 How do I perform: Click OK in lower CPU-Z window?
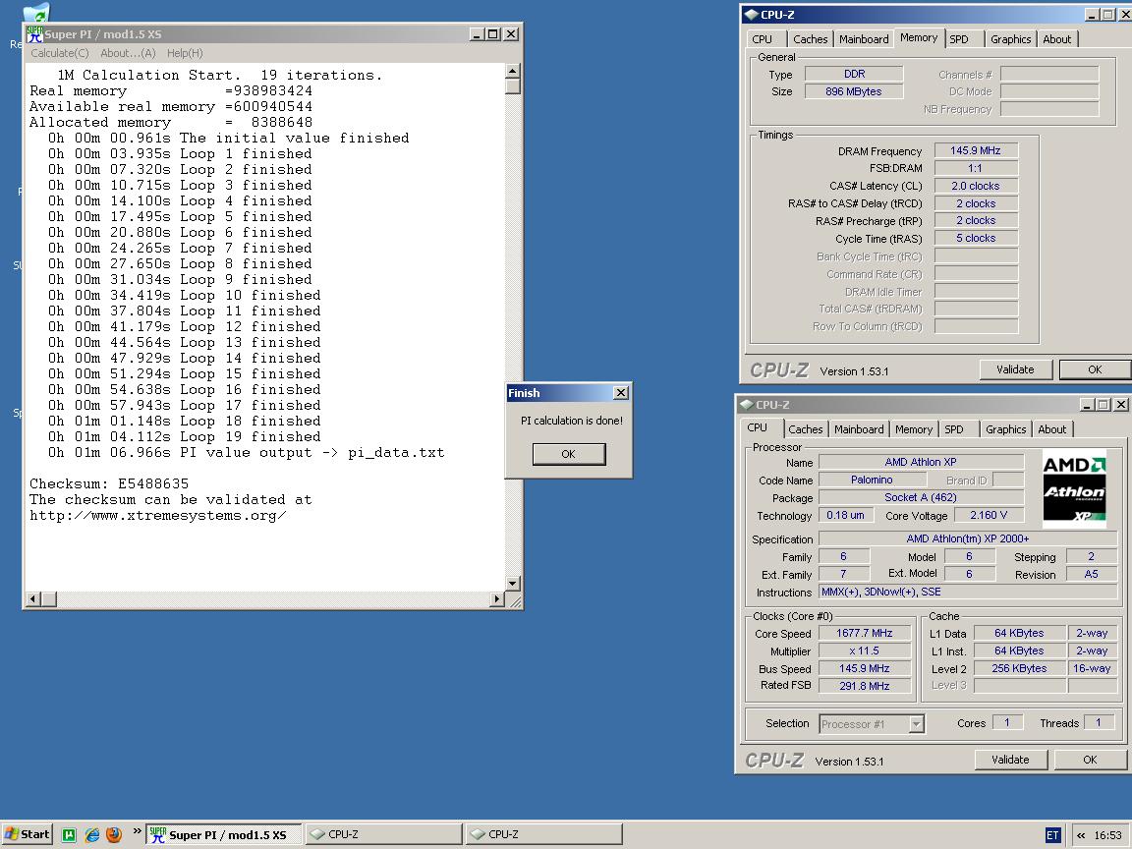[1090, 760]
